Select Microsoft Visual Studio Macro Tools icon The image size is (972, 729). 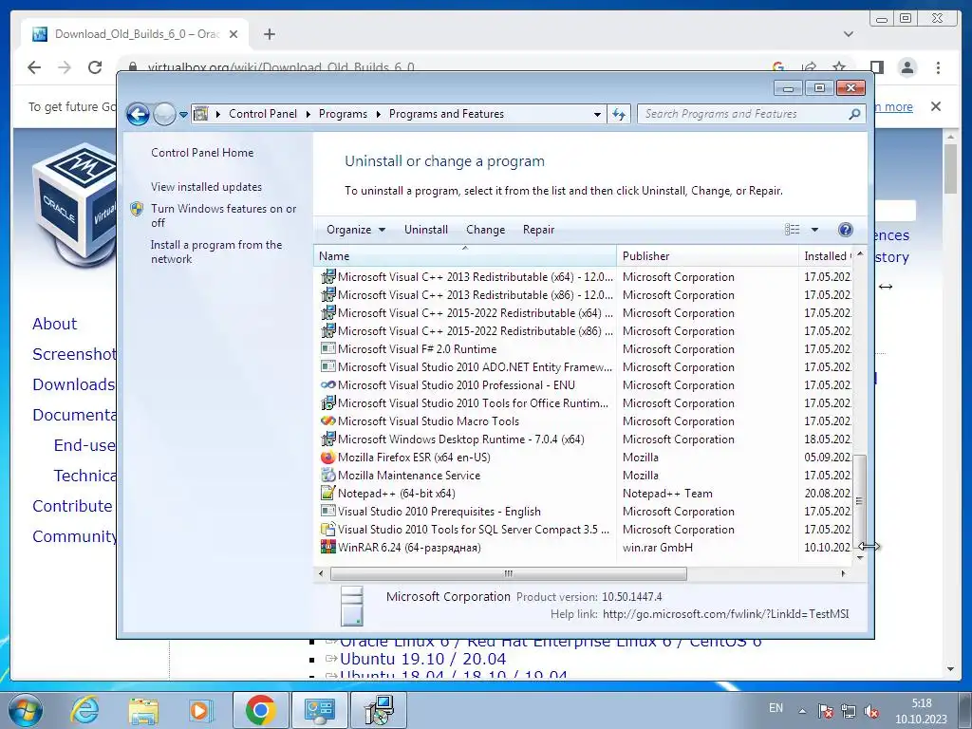(x=327, y=421)
